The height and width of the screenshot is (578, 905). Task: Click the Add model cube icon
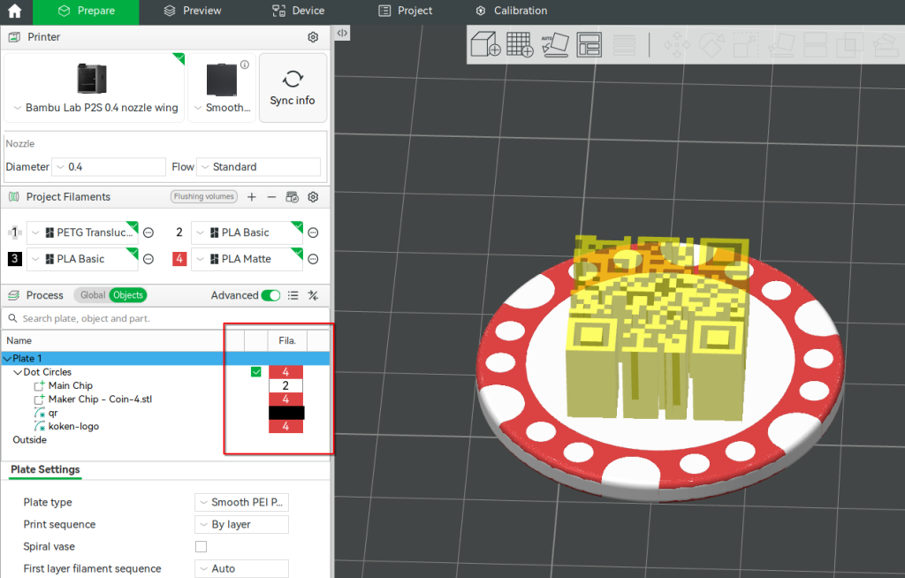coord(485,44)
